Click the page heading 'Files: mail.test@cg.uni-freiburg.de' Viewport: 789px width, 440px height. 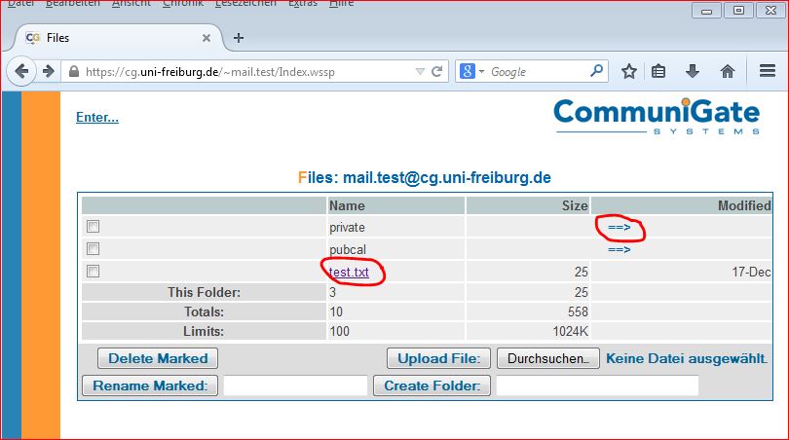(x=424, y=177)
